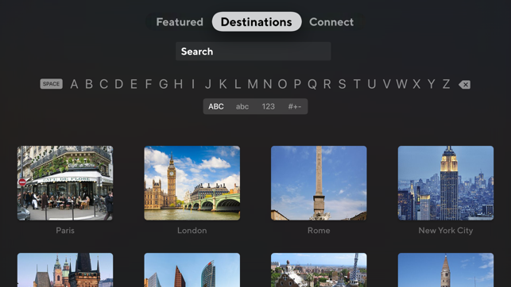Viewport: 511px width, 287px height.
Task: Switch keyboard to lowercase abc mode
Action: click(x=242, y=106)
